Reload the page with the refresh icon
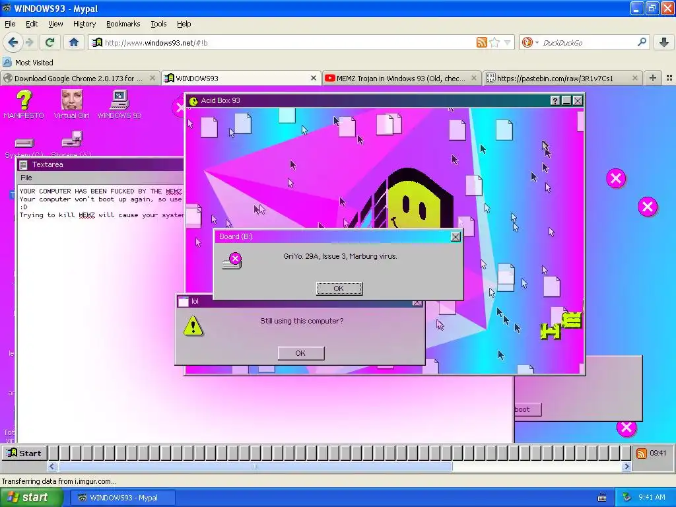 point(50,42)
